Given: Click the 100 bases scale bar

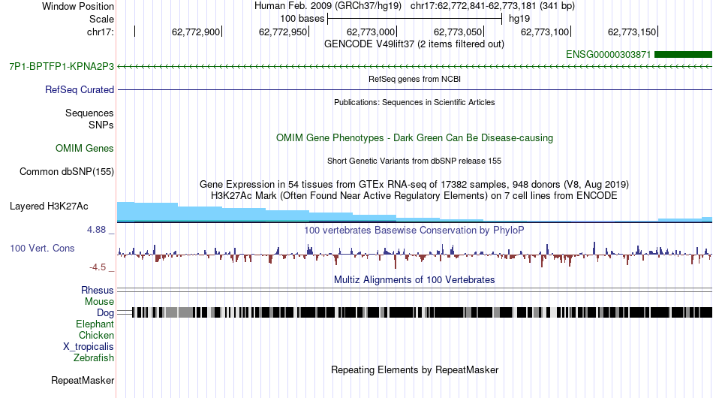Looking at the screenshot, I should pos(415,19).
